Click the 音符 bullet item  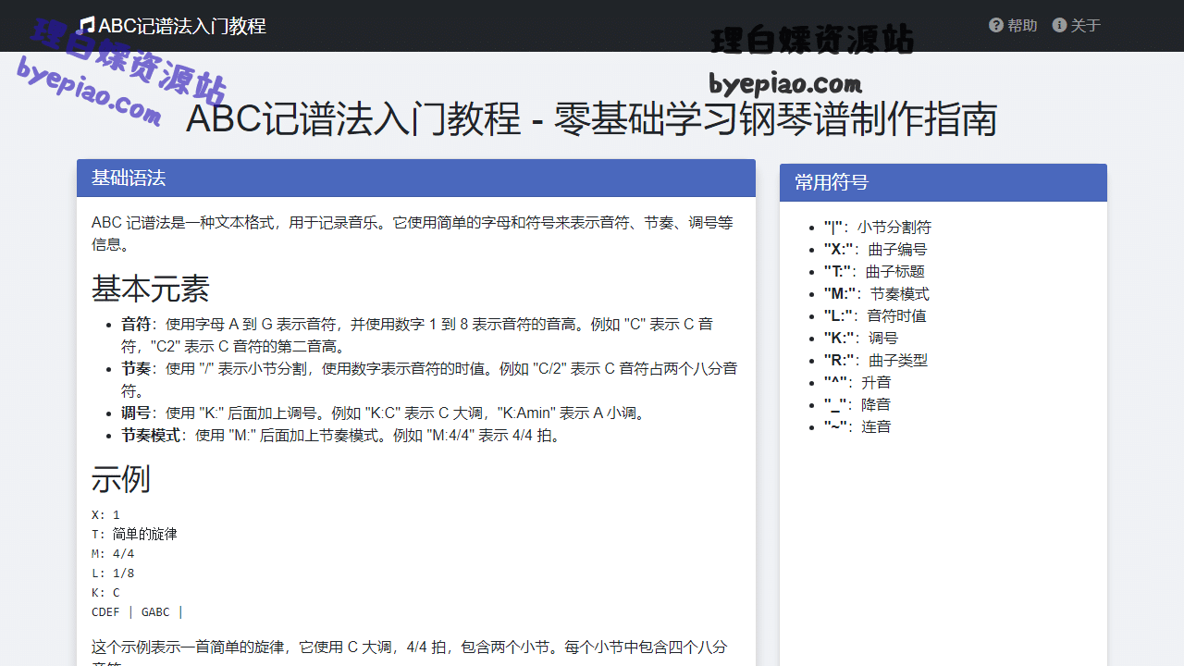coord(429,335)
